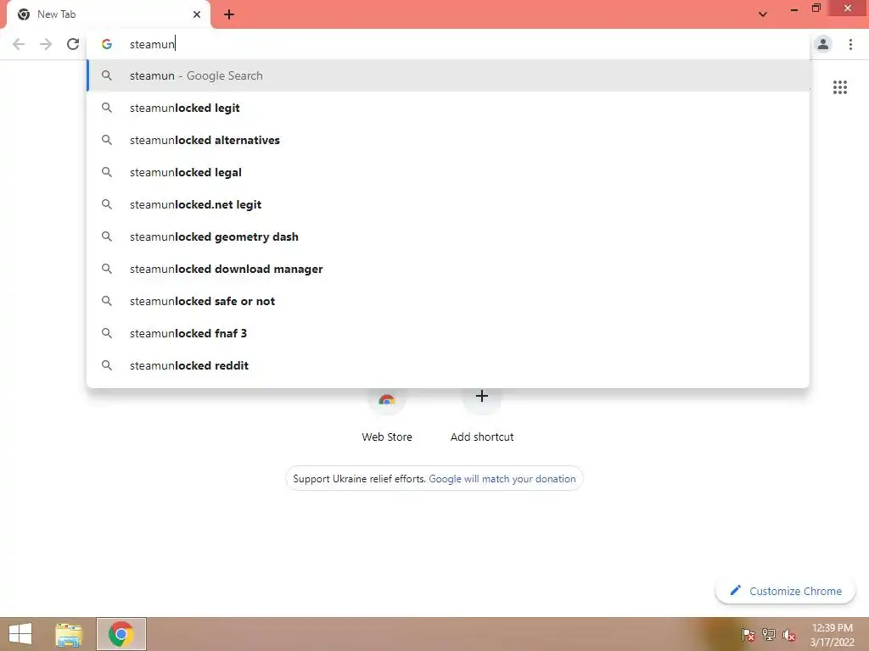The height and width of the screenshot is (651, 869).
Task: Click the network status tray icon
Action: pyautogui.click(x=768, y=634)
